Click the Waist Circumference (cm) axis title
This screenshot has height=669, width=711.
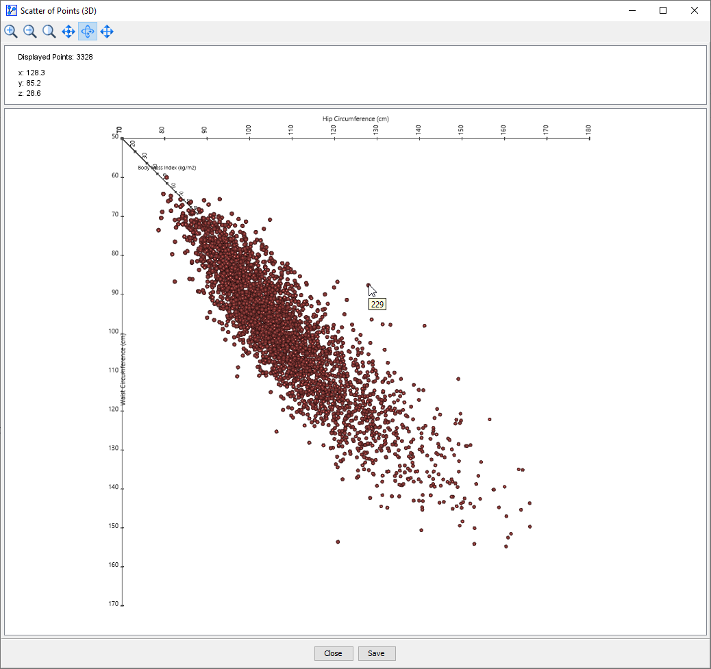pos(123,368)
